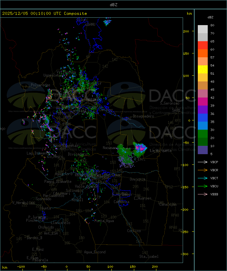
Task: Click the km unit label at bottom left
Action: (x=4, y=267)
